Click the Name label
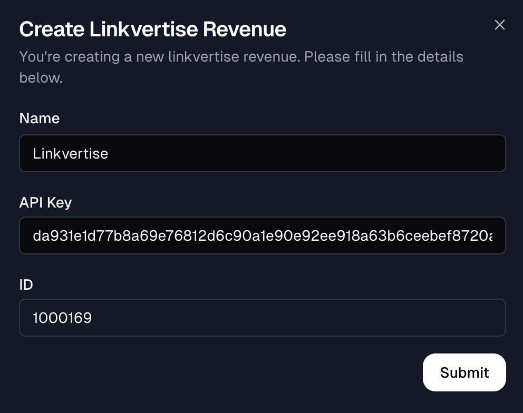This screenshot has width=523, height=413. click(39, 118)
